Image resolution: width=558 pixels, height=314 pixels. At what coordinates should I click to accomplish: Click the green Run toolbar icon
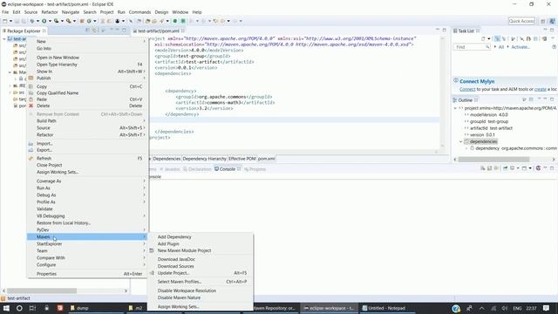coord(44,21)
